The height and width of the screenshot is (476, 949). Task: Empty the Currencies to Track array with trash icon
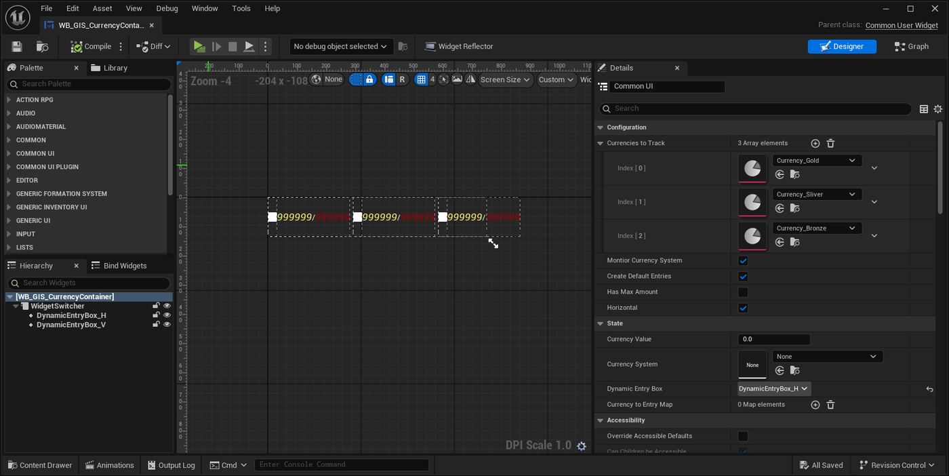(830, 143)
